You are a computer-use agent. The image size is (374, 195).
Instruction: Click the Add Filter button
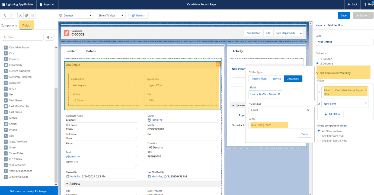(x=332, y=114)
